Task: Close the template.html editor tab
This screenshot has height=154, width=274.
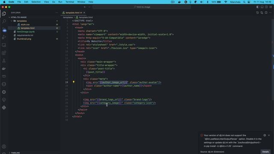Action: point(84,12)
